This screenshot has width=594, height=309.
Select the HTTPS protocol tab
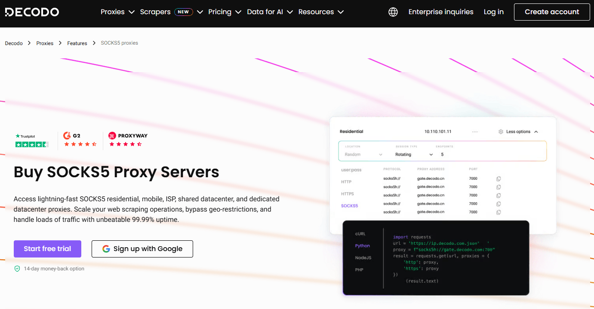click(x=348, y=194)
